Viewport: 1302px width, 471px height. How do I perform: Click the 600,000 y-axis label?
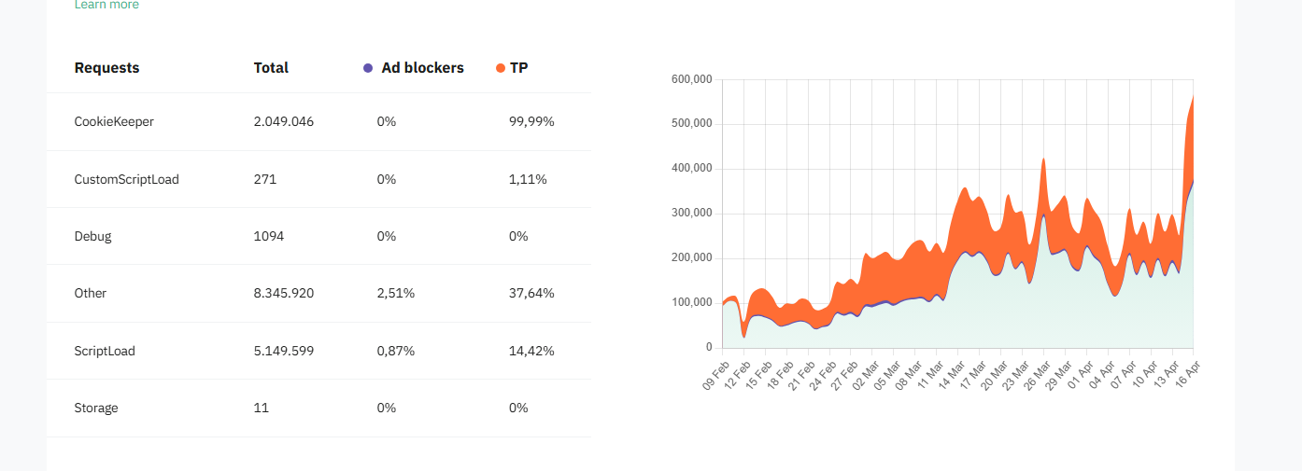point(691,79)
